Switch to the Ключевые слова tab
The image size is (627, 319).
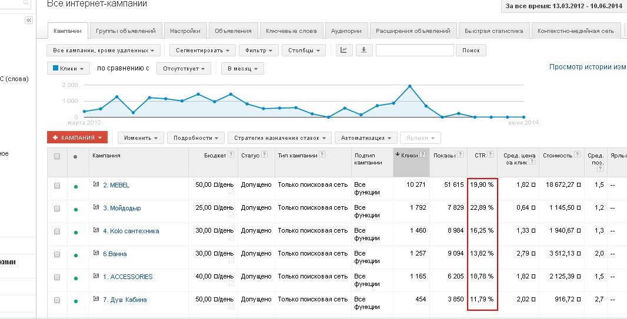[291, 31]
